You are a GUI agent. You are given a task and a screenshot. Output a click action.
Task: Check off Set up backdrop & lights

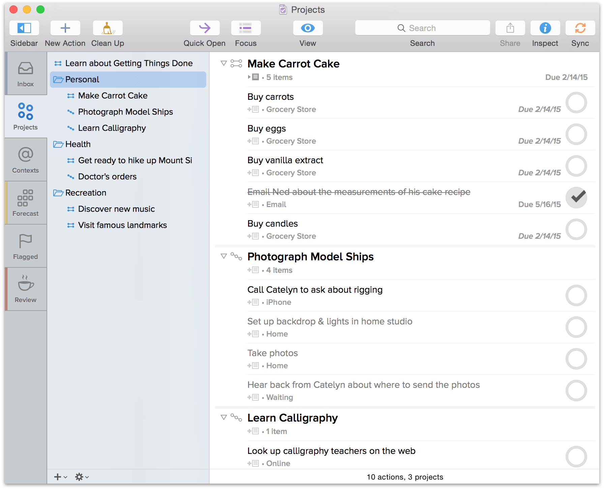[576, 327]
